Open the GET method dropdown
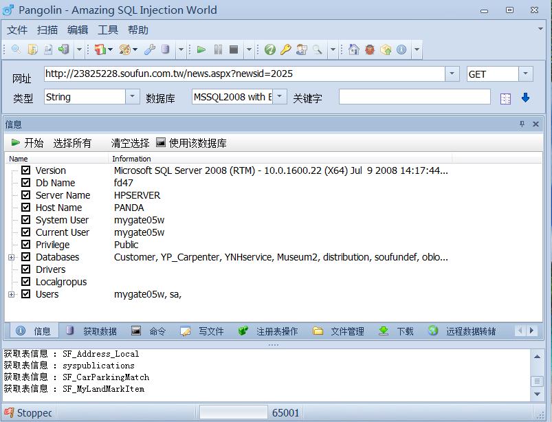The width and height of the screenshot is (552, 422). (x=526, y=74)
